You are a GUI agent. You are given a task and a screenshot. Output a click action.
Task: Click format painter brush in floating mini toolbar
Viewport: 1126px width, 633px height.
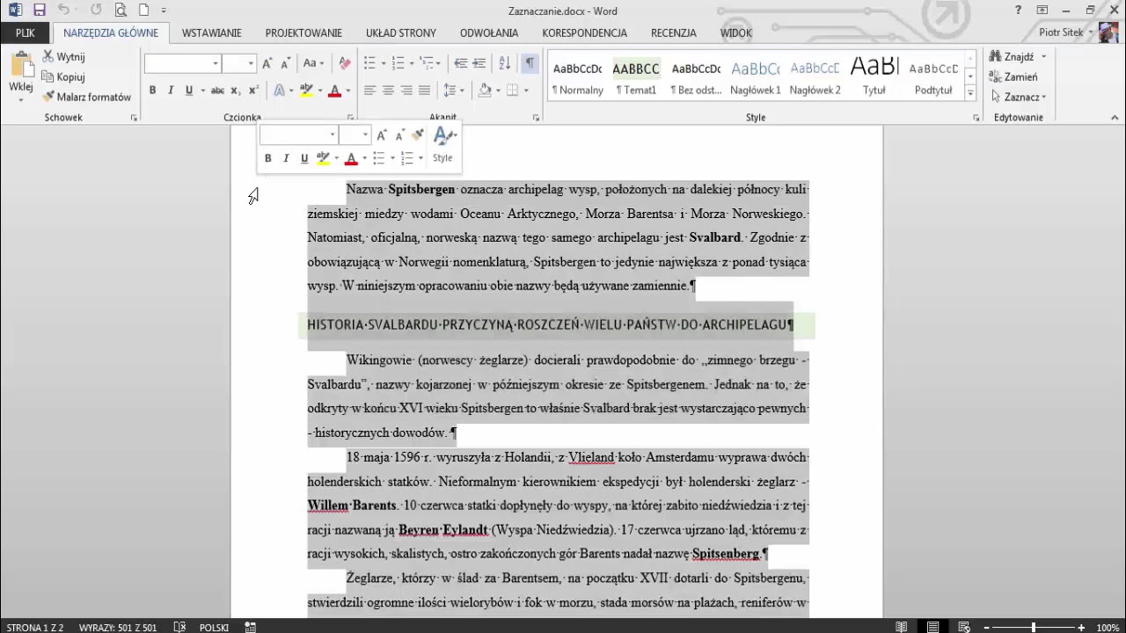coord(418,135)
